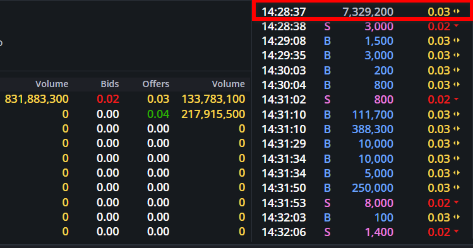Click bid volume 831,883,300
Screen dimensions: 473x248
(37, 99)
